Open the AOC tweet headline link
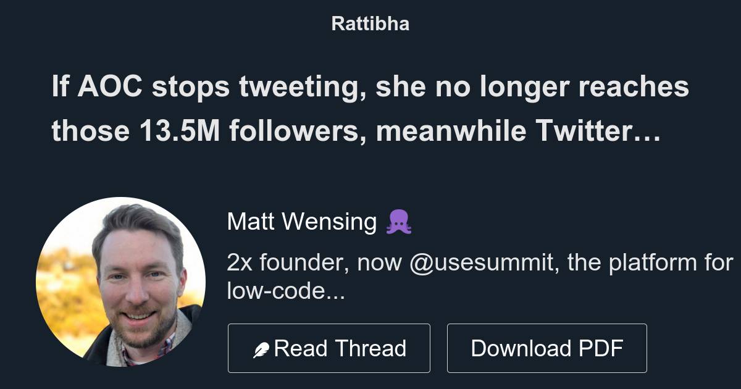Image resolution: width=741 pixels, height=389 pixels. (x=370, y=110)
